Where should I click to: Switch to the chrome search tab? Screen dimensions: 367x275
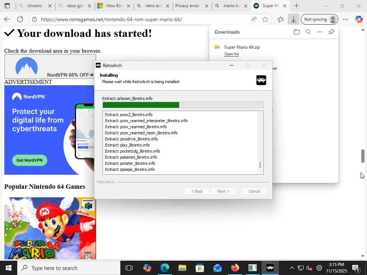35,6
